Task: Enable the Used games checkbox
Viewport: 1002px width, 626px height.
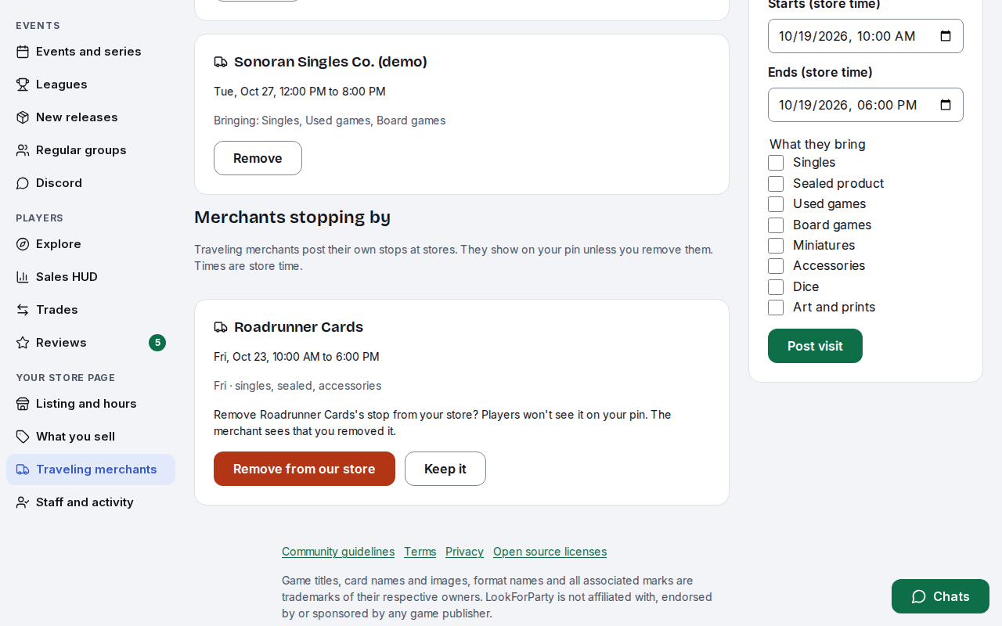Action: click(776, 204)
